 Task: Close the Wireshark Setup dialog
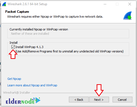(x=130, y=4)
